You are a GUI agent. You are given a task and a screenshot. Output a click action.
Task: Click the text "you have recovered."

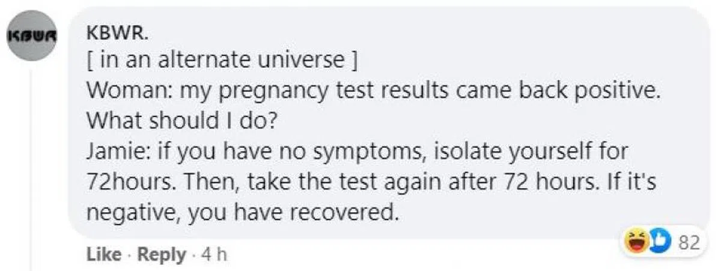pos(321,212)
